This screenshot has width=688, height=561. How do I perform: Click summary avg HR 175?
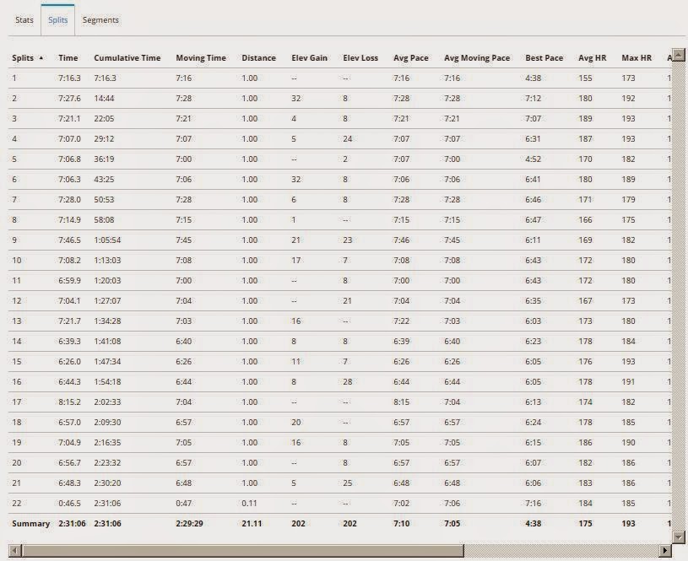coord(585,523)
